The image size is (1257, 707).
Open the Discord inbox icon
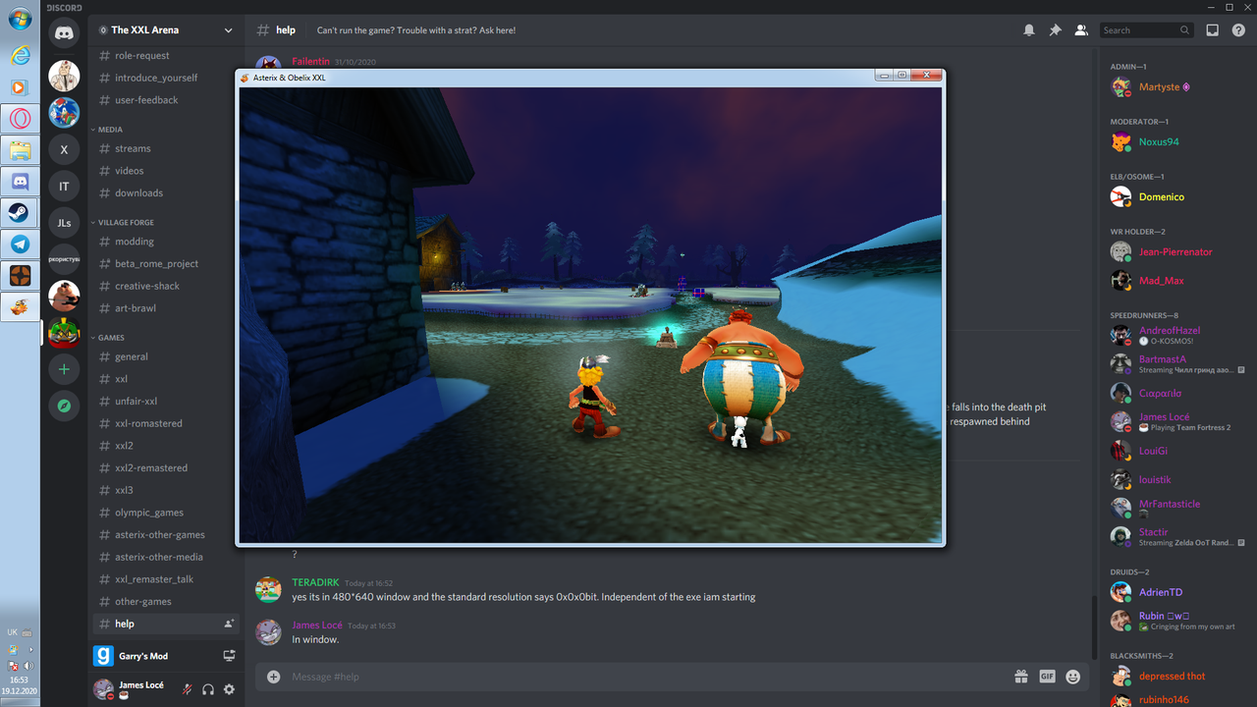pyautogui.click(x=1213, y=30)
